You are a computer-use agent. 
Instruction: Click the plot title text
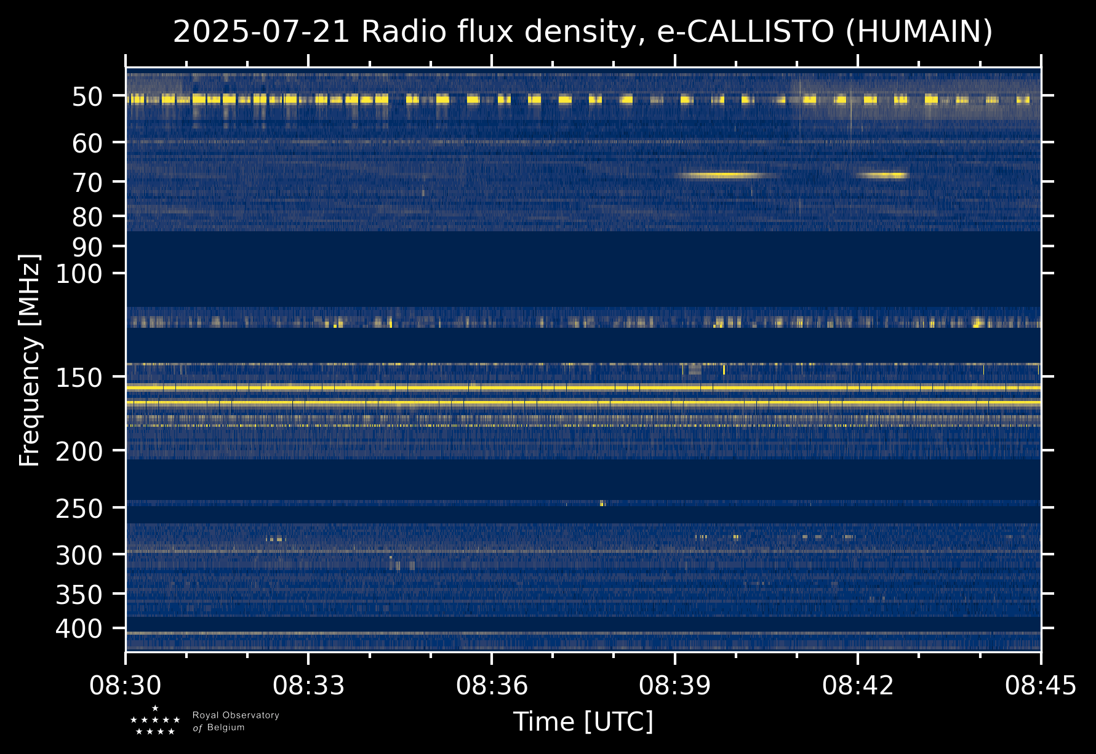point(582,32)
